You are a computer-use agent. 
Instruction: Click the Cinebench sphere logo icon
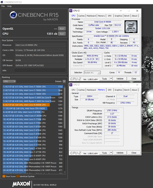pos(13,15)
